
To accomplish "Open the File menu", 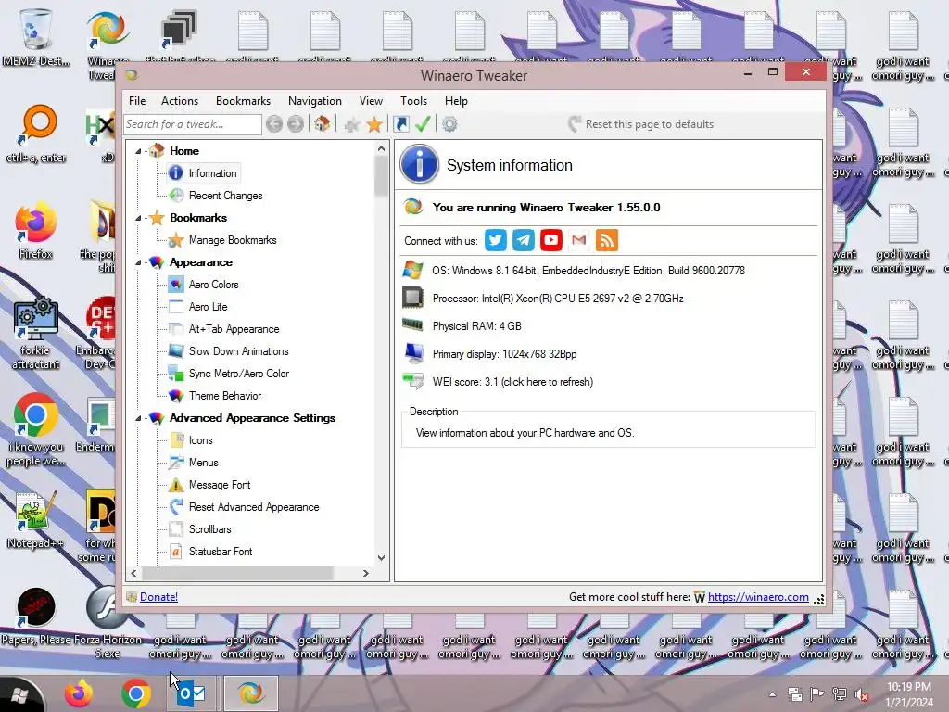I will [x=137, y=101].
